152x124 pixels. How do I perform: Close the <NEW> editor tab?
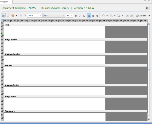tap(10, 2)
